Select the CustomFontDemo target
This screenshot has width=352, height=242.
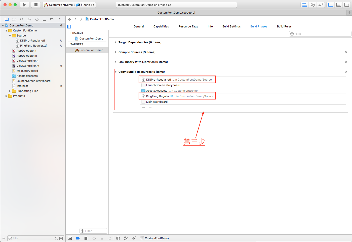[x=91, y=50]
